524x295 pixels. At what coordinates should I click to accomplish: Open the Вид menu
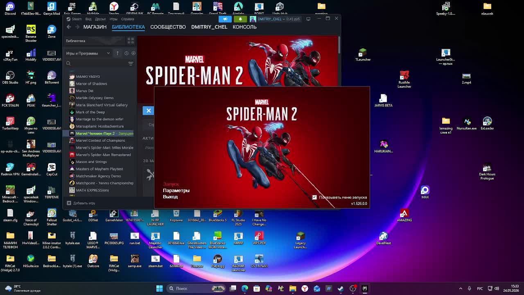click(88, 19)
